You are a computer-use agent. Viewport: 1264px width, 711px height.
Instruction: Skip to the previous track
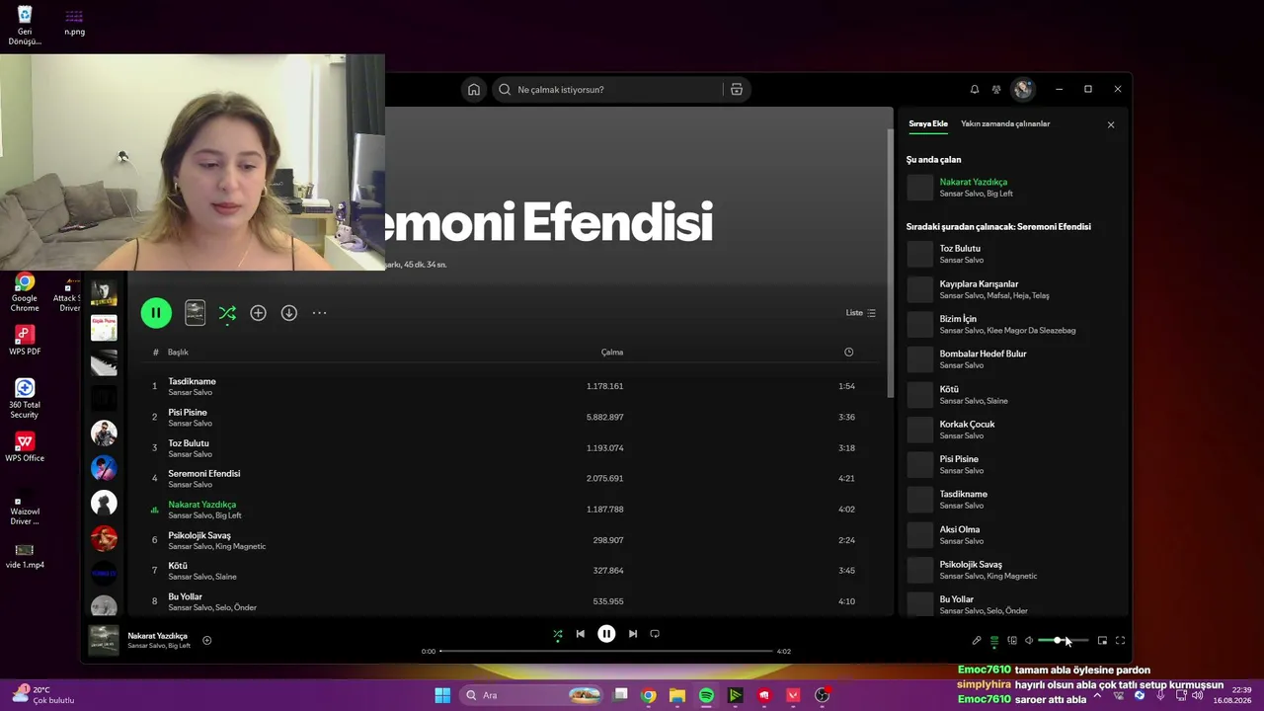(x=581, y=634)
